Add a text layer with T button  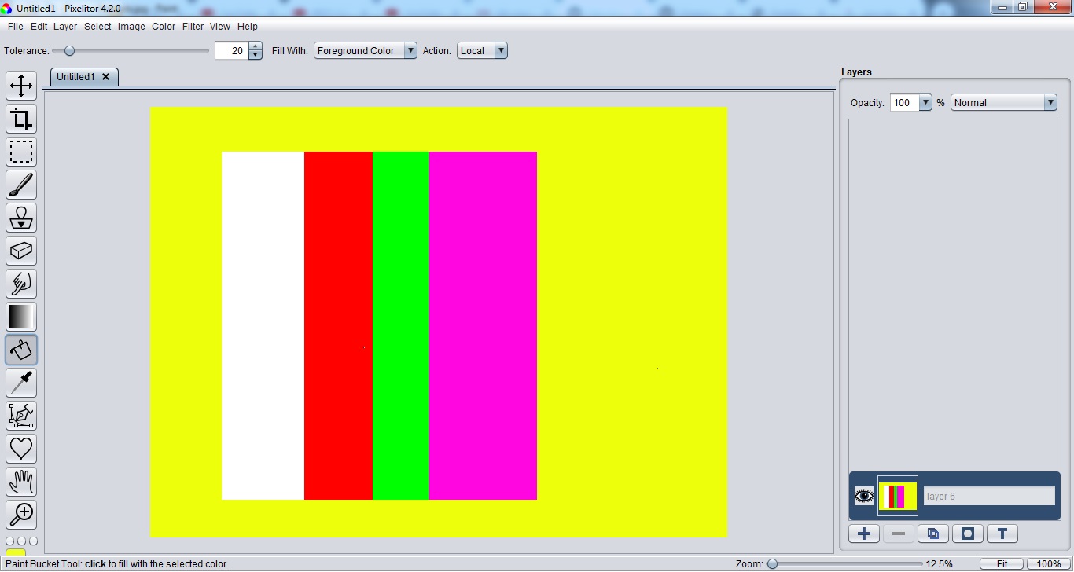click(x=1002, y=533)
